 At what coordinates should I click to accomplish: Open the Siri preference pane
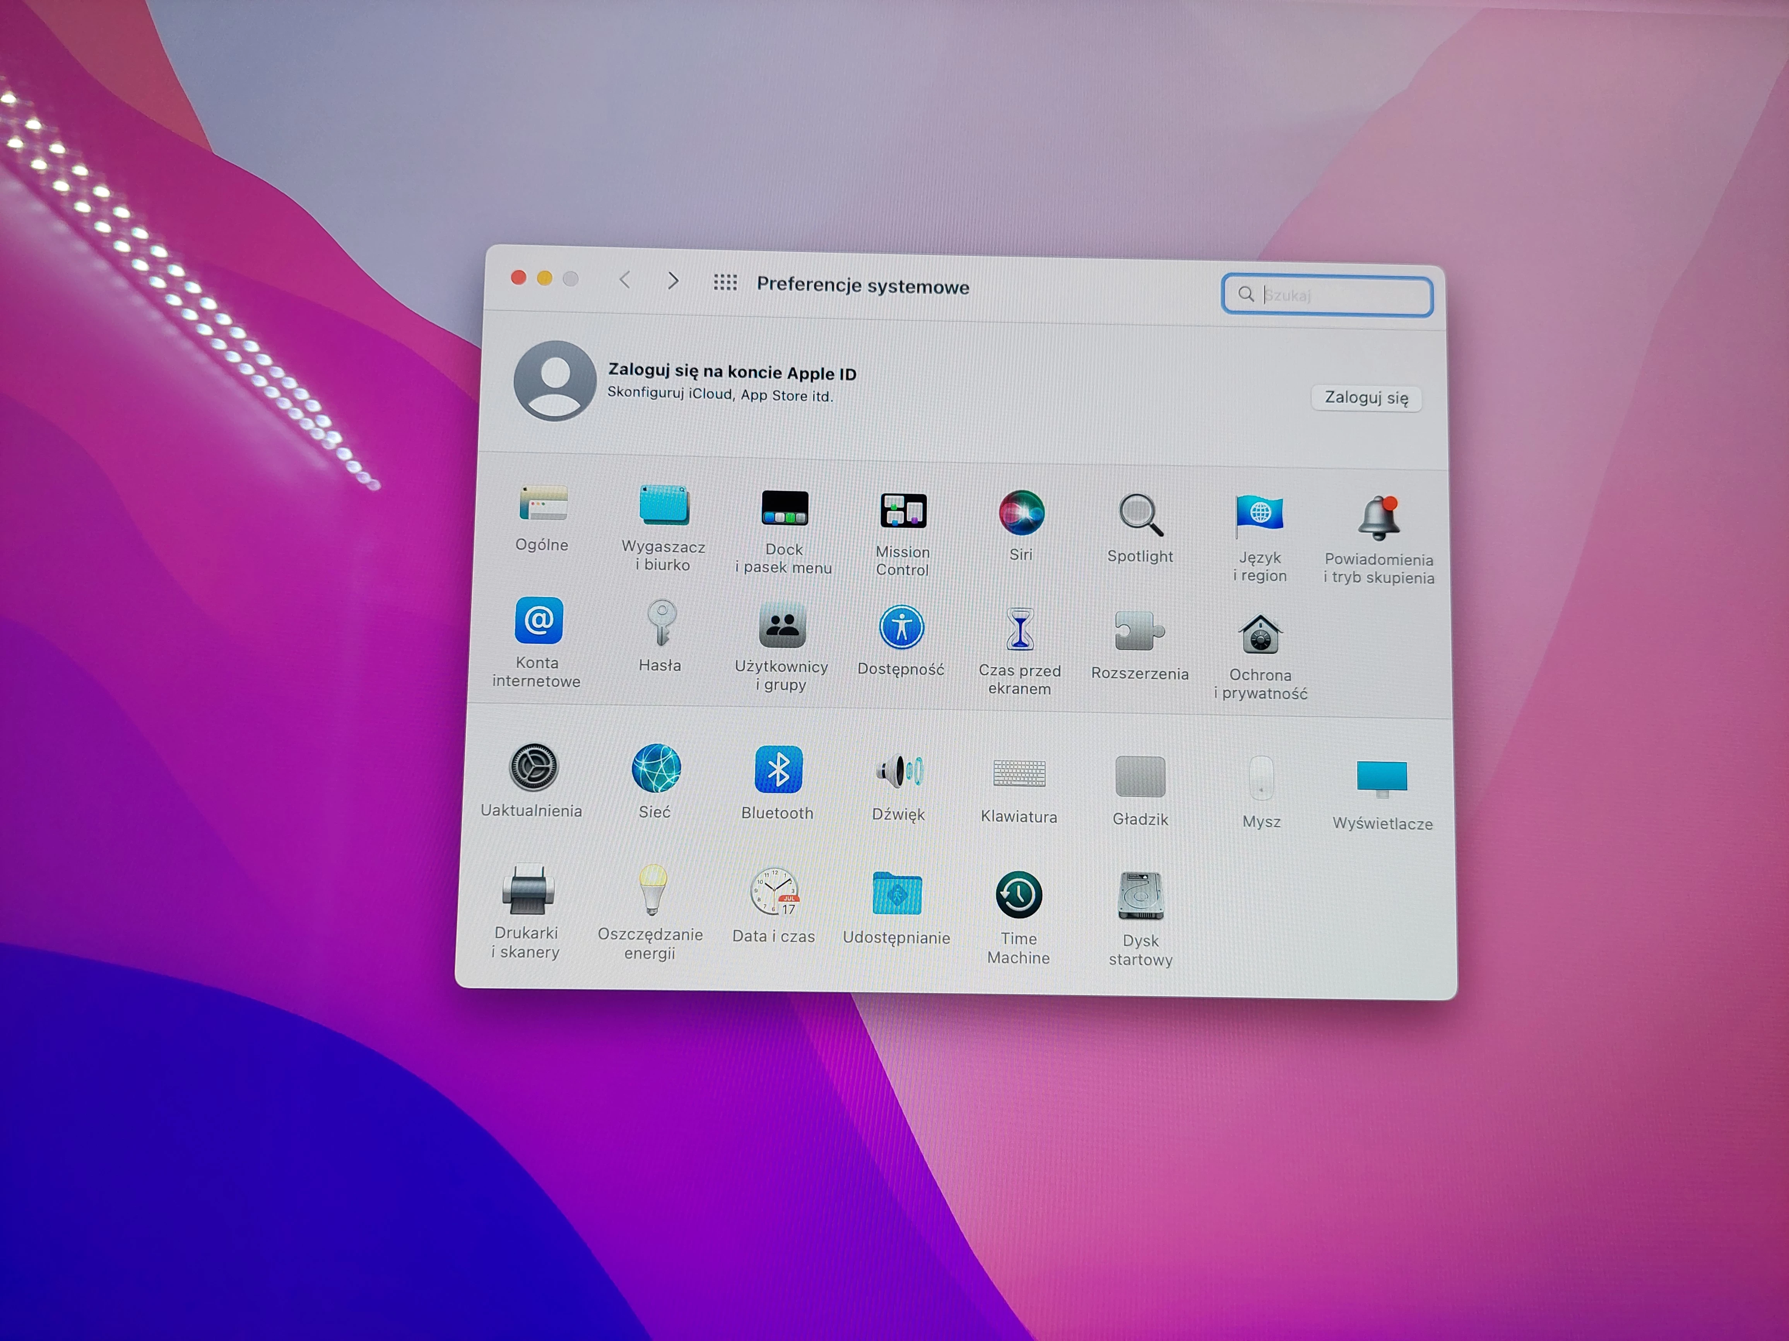point(1021,512)
